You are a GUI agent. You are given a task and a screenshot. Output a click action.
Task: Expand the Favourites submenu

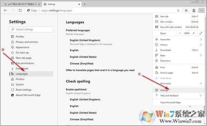pyautogui.click(x=201, y=39)
